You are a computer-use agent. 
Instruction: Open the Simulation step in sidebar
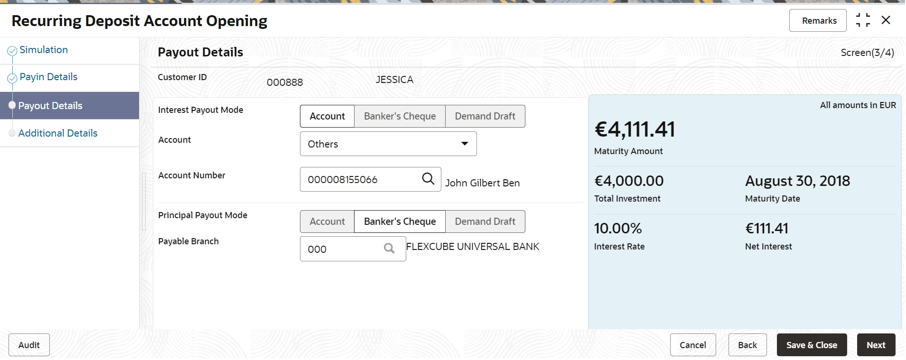coord(44,50)
